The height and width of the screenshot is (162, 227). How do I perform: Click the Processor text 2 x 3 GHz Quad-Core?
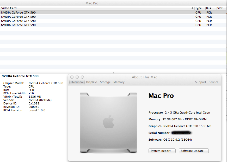tap(187, 113)
